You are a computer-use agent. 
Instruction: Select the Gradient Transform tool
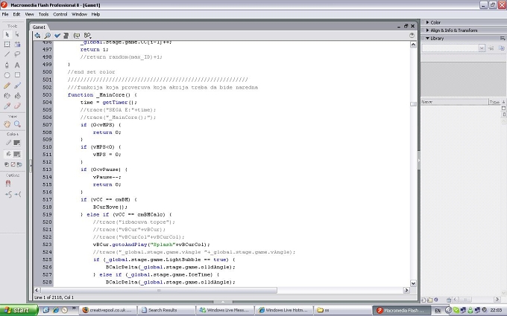click(x=17, y=45)
